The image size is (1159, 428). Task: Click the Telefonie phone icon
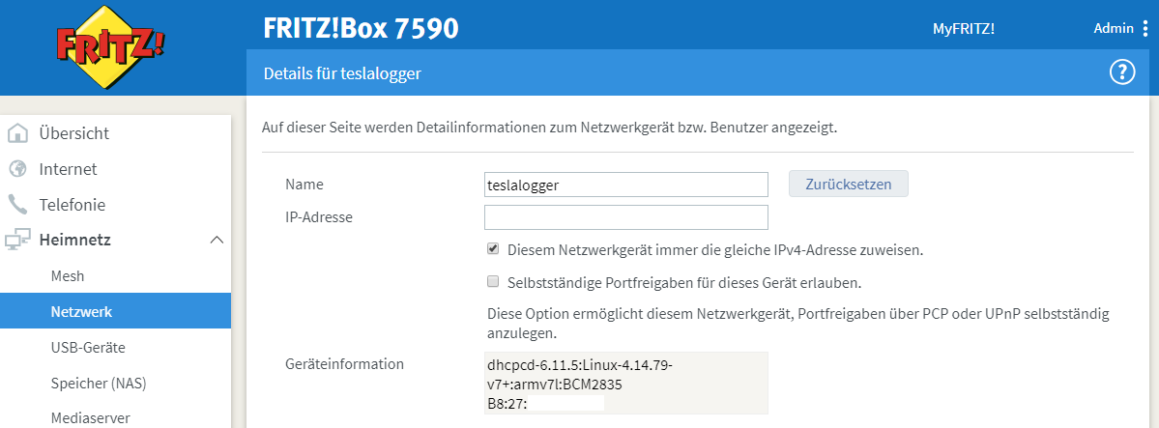coord(17,205)
